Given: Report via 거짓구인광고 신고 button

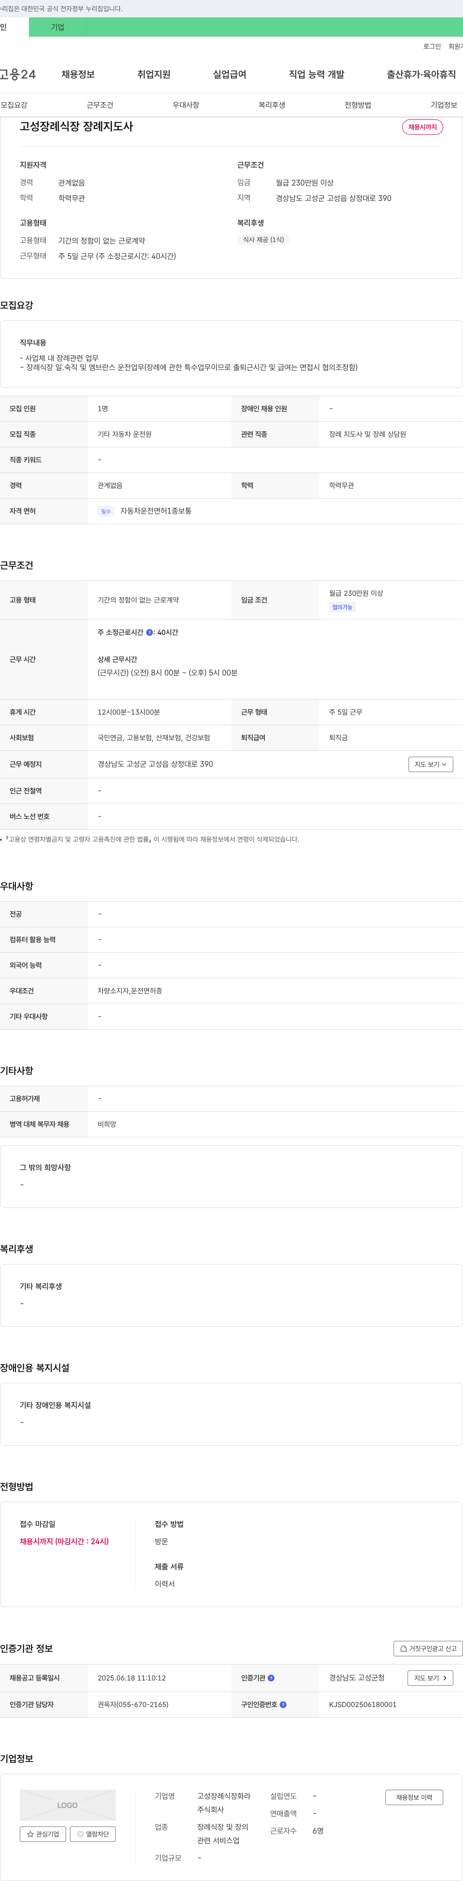Looking at the screenshot, I should pos(428,1648).
